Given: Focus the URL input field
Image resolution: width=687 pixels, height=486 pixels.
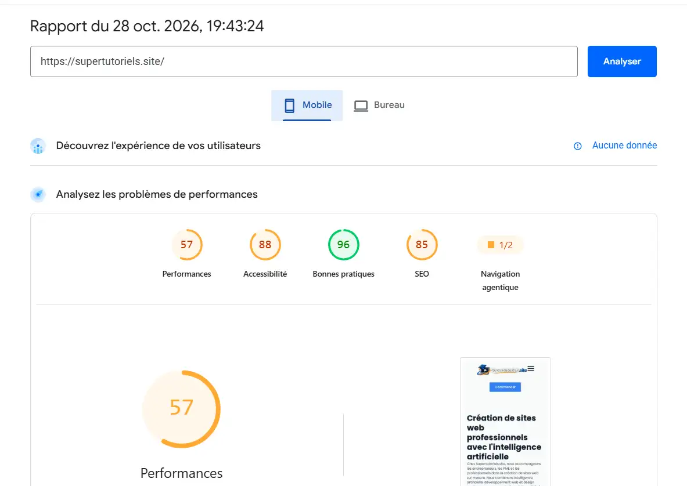Looking at the screenshot, I should [304, 61].
